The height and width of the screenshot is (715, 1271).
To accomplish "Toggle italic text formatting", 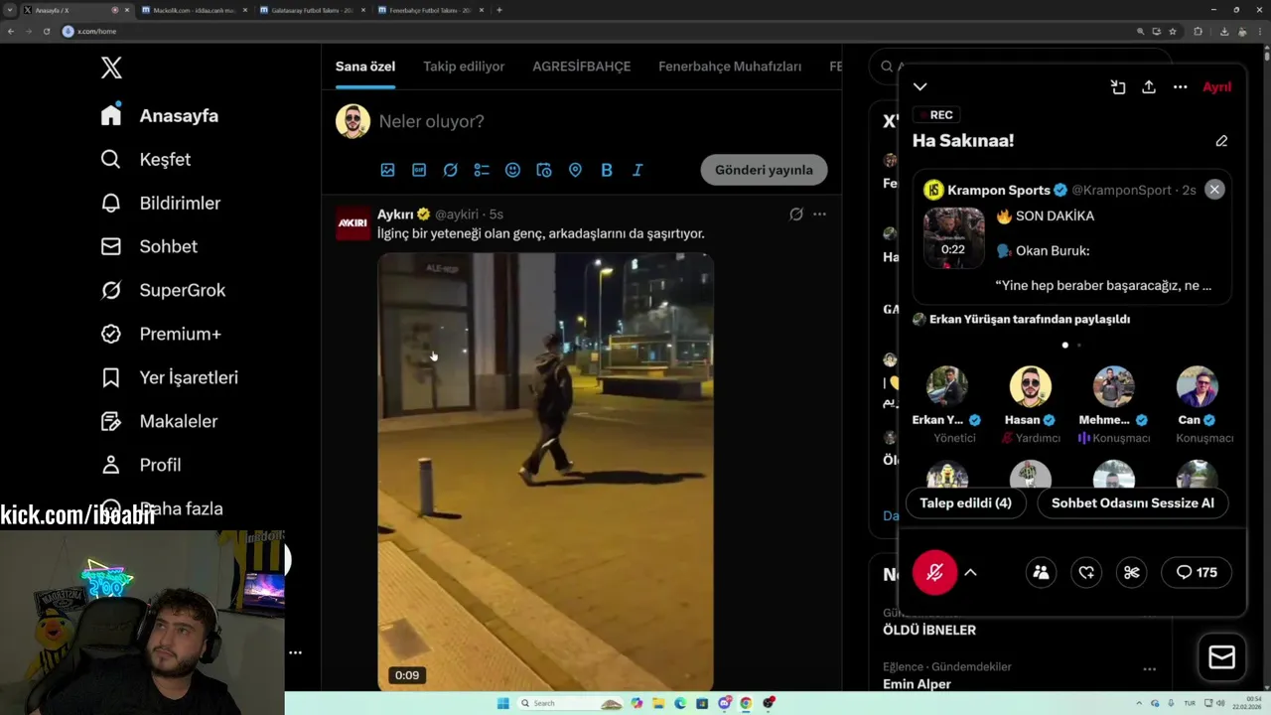I will pos(637,170).
